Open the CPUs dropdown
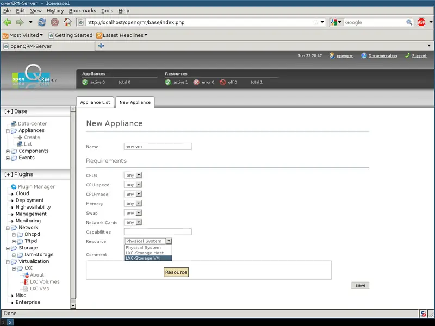This screenshot has width=435, height=326. click(x=133, y=175)
